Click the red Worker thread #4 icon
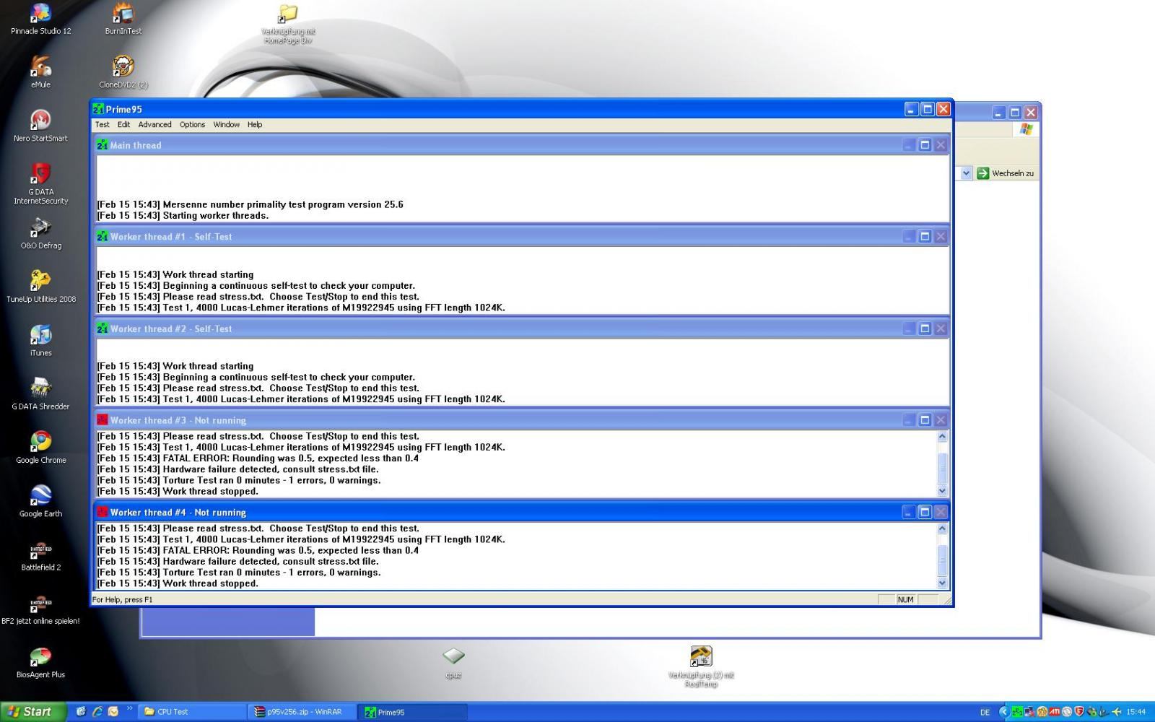1155x722 pixels. tap(103, 512)
